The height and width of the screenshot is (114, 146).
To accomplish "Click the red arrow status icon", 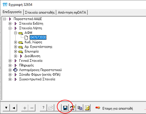I will pyautogui.click(x=98, y=108).
